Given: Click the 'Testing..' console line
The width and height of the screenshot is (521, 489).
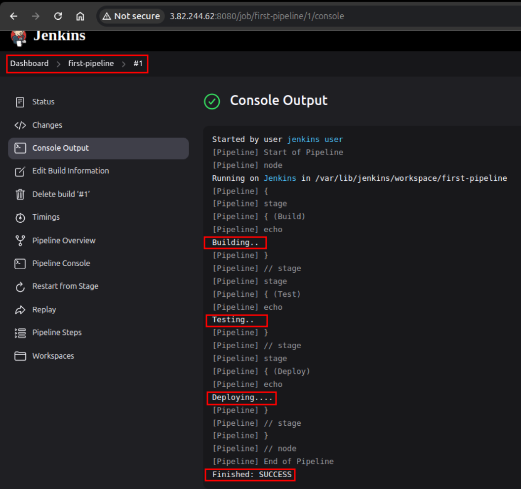Looking at the screenshot, I should coord(233,320).
